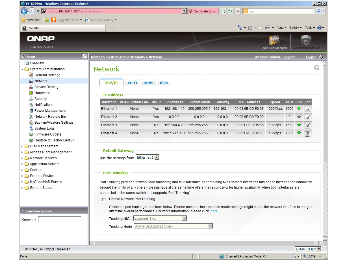This screenshot has height=260, width=347.
Task: Edit the Ethernet 2 interface settings
Action: point(307,117)
